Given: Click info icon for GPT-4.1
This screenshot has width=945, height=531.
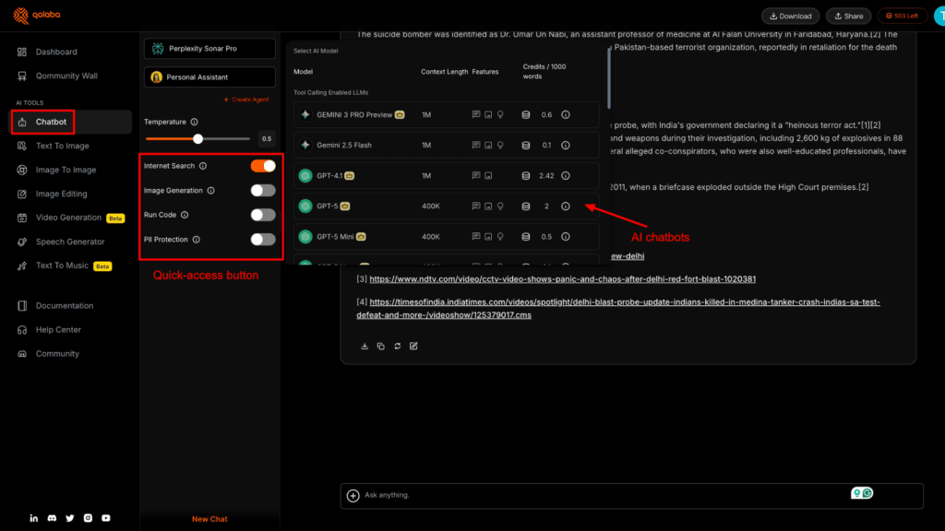Looking at the screenshot, I should [x=566, y=176].
